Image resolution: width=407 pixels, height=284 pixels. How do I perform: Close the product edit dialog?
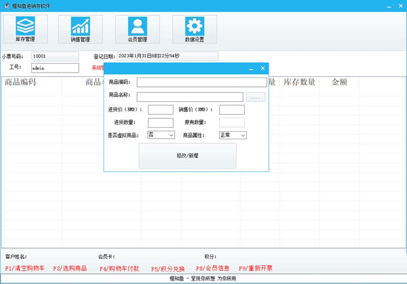(x=263, y=69)
